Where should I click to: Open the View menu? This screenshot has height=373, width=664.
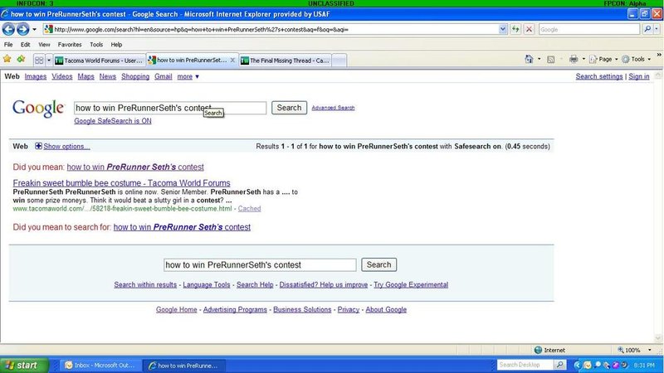coord(44,45)
